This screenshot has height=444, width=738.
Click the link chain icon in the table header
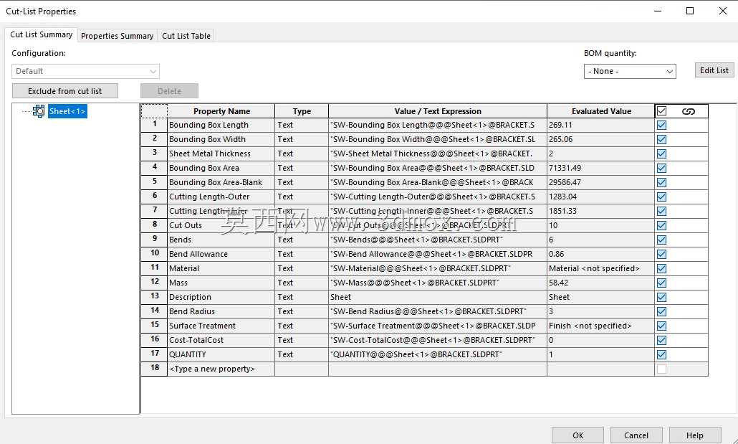click(688, 111)
